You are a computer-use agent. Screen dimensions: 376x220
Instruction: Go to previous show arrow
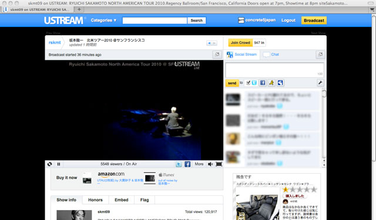coord(209,43)
